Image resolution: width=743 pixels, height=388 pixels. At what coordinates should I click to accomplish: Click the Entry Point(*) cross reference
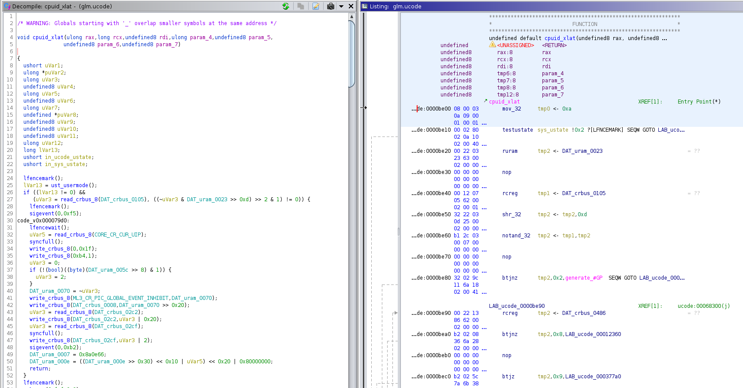pos(699,102)
